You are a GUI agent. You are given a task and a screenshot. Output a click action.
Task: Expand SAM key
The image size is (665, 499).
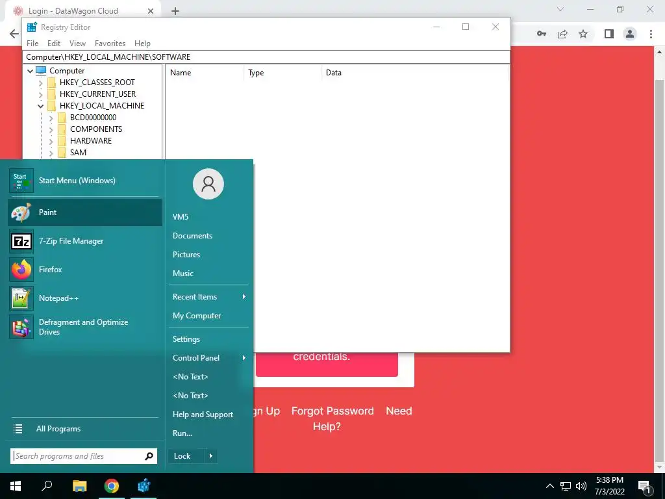pos(51,153)
